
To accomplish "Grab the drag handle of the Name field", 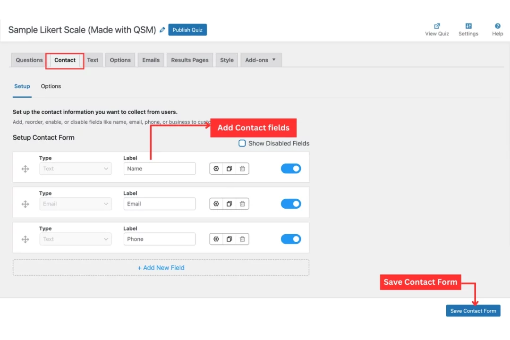I will click(x=25, y=168).
